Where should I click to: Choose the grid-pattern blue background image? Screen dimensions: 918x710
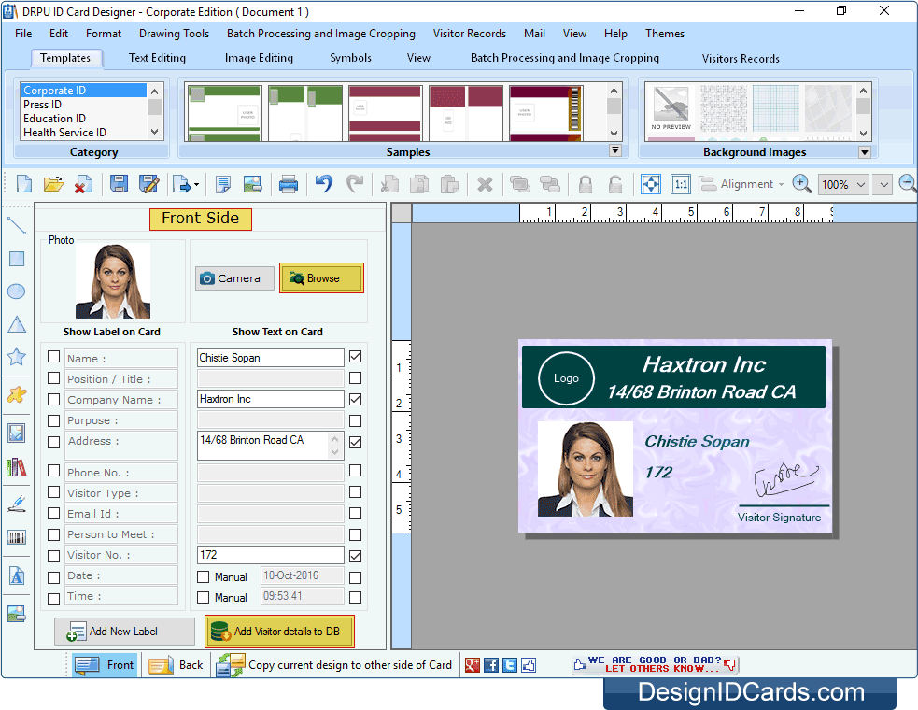(776, 107)
